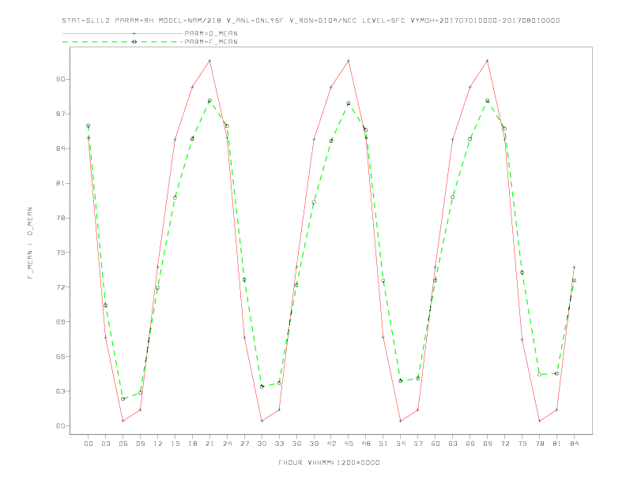Click x-axis tick label 45
Viewport: 626px width, 483px height.
coord(349,444)
